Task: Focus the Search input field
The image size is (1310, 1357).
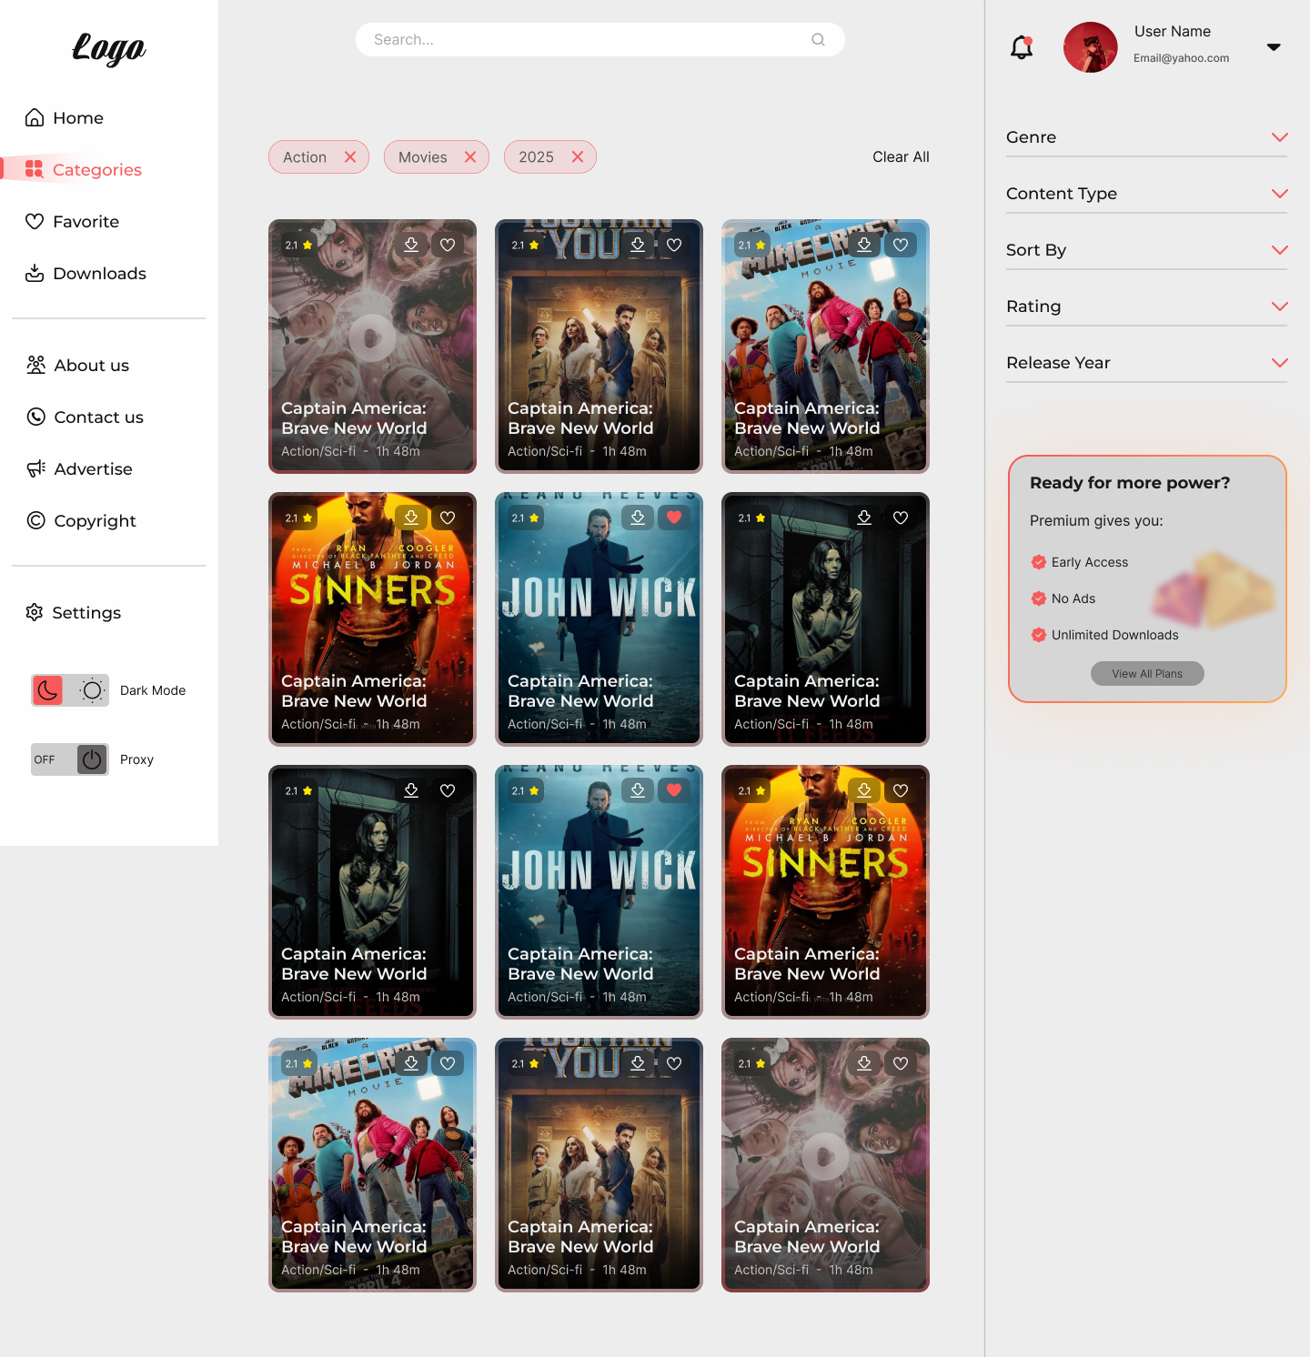Action: pyautogui.click(x=600, y=40)
